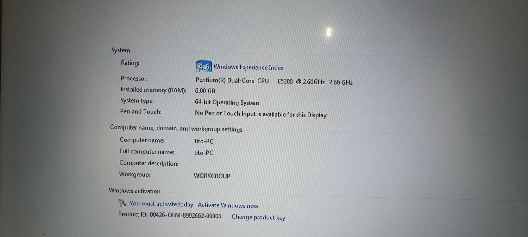Viewport: 528px width, 237px height.
Task: Click the Computer name value tito-PC
Action: (x=204, y=141)
